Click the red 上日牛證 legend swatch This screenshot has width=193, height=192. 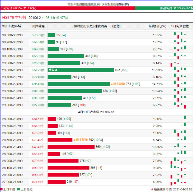click(2, 189)
